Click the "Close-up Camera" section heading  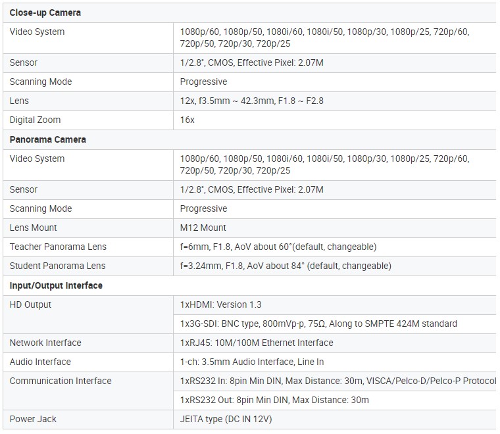click(45, 12)
